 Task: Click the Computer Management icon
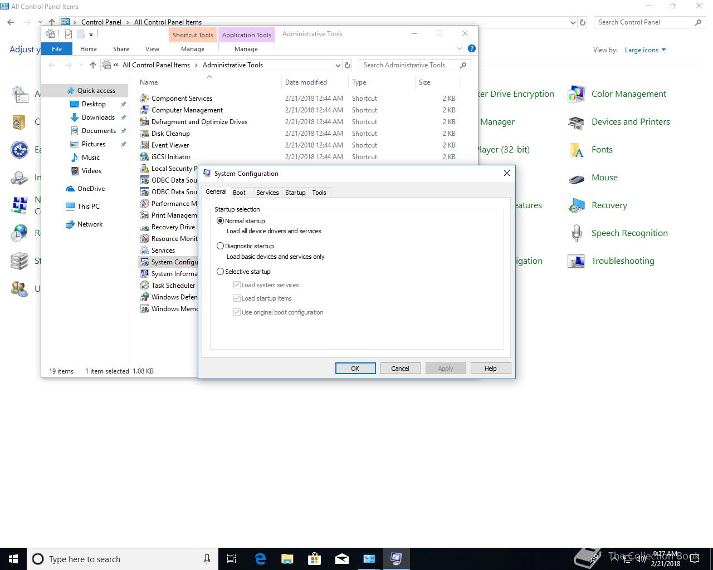(145, 110)
